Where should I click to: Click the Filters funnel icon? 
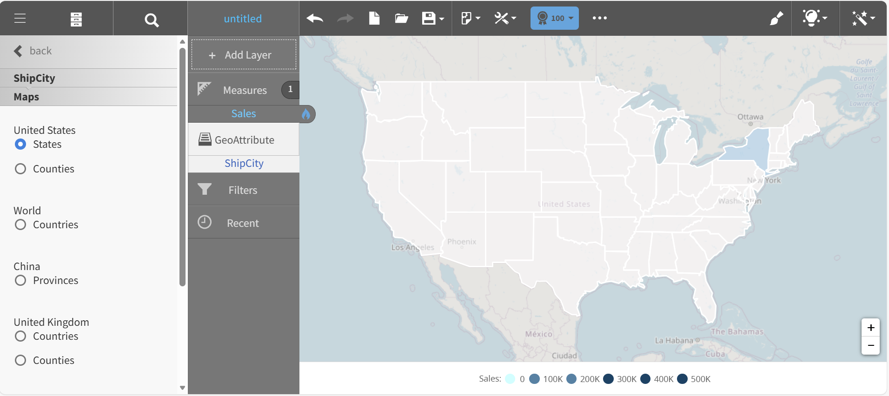(x=205, y=189)
